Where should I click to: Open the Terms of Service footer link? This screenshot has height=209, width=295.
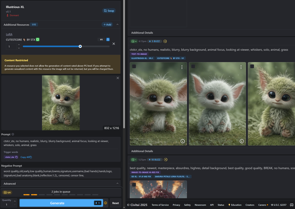(x=160, y=205)
